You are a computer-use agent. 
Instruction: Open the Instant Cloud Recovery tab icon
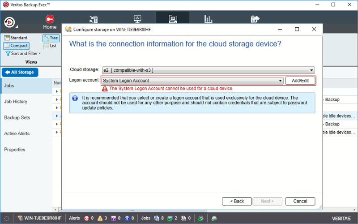(255, 19)
